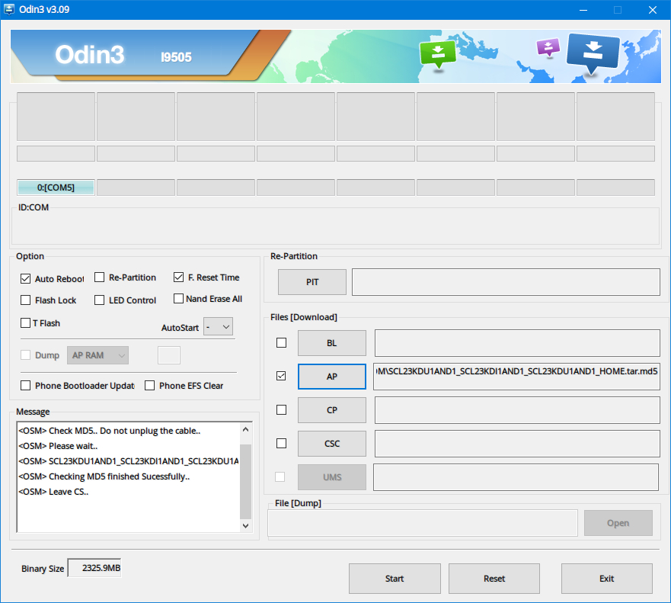Tick the BL file checkbox

(282, 343)
